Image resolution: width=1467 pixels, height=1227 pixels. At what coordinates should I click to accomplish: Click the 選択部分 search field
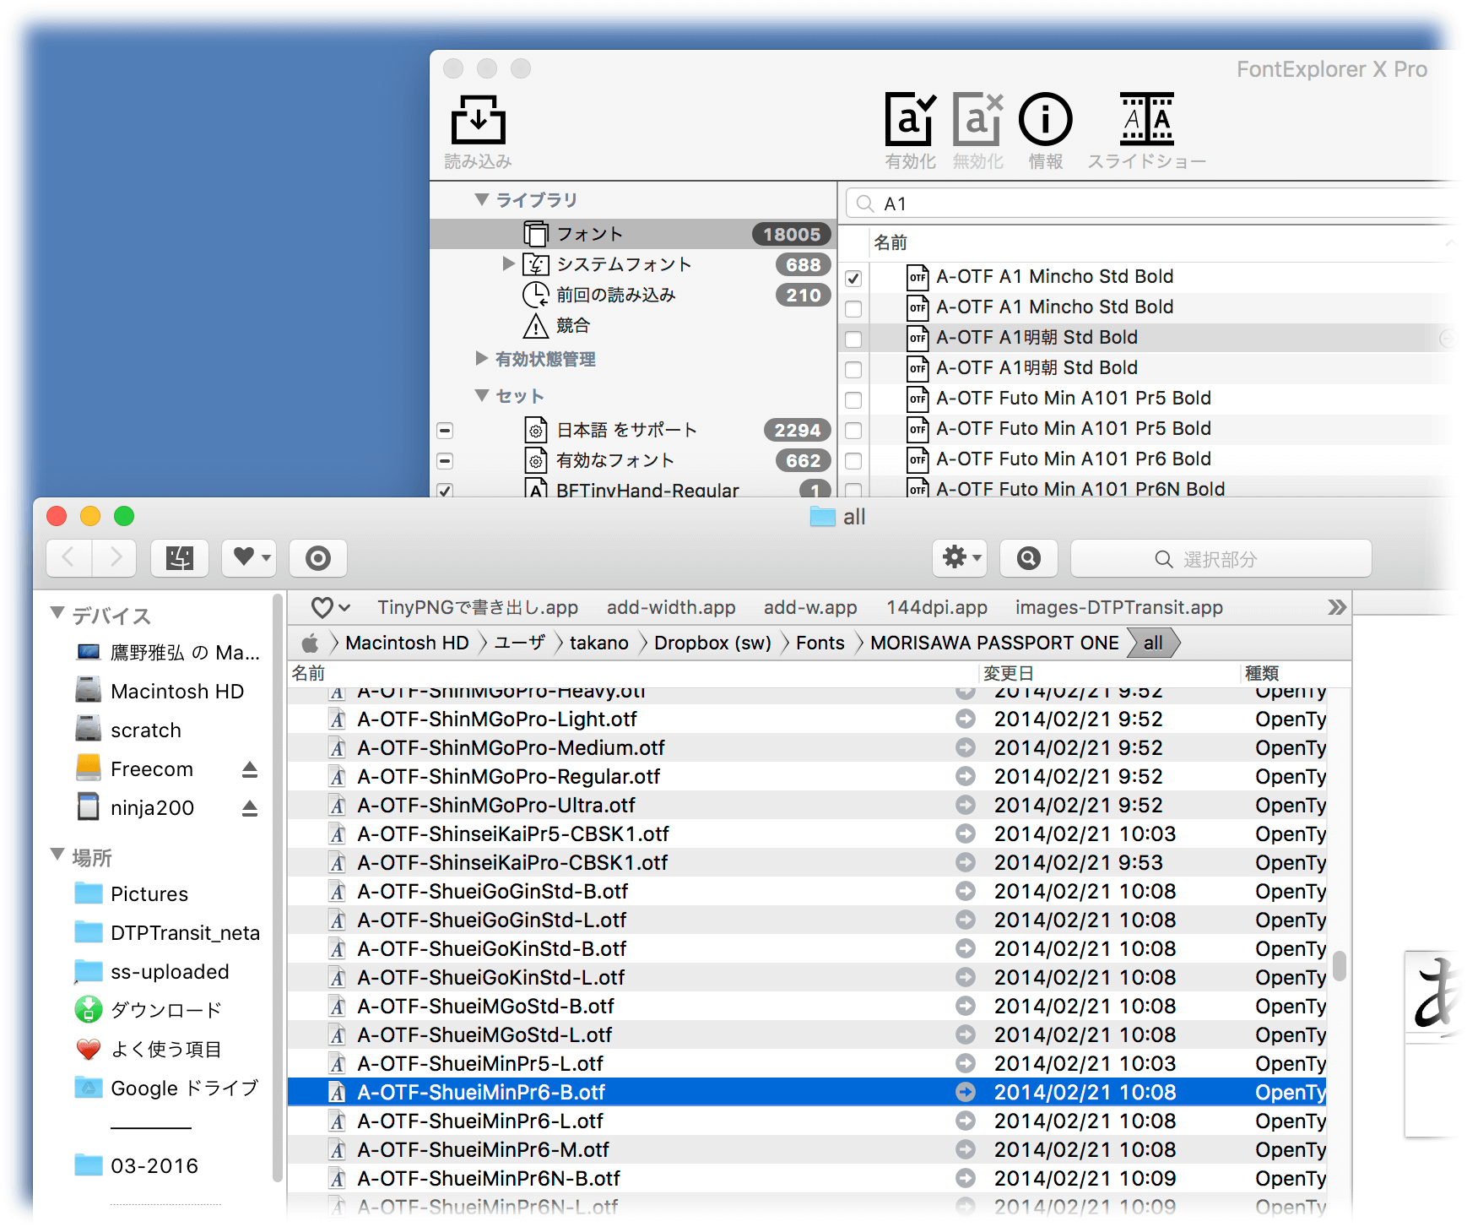point(1221,558)
